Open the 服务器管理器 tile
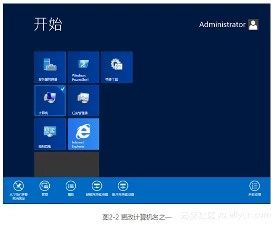The image size is (276, 225). coord(50,67)
